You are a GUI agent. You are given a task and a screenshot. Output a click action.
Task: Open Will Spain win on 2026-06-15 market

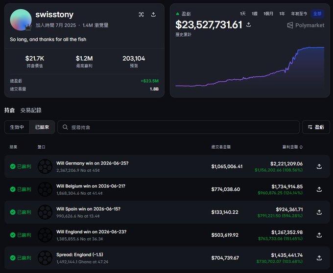tap(88, 209)
